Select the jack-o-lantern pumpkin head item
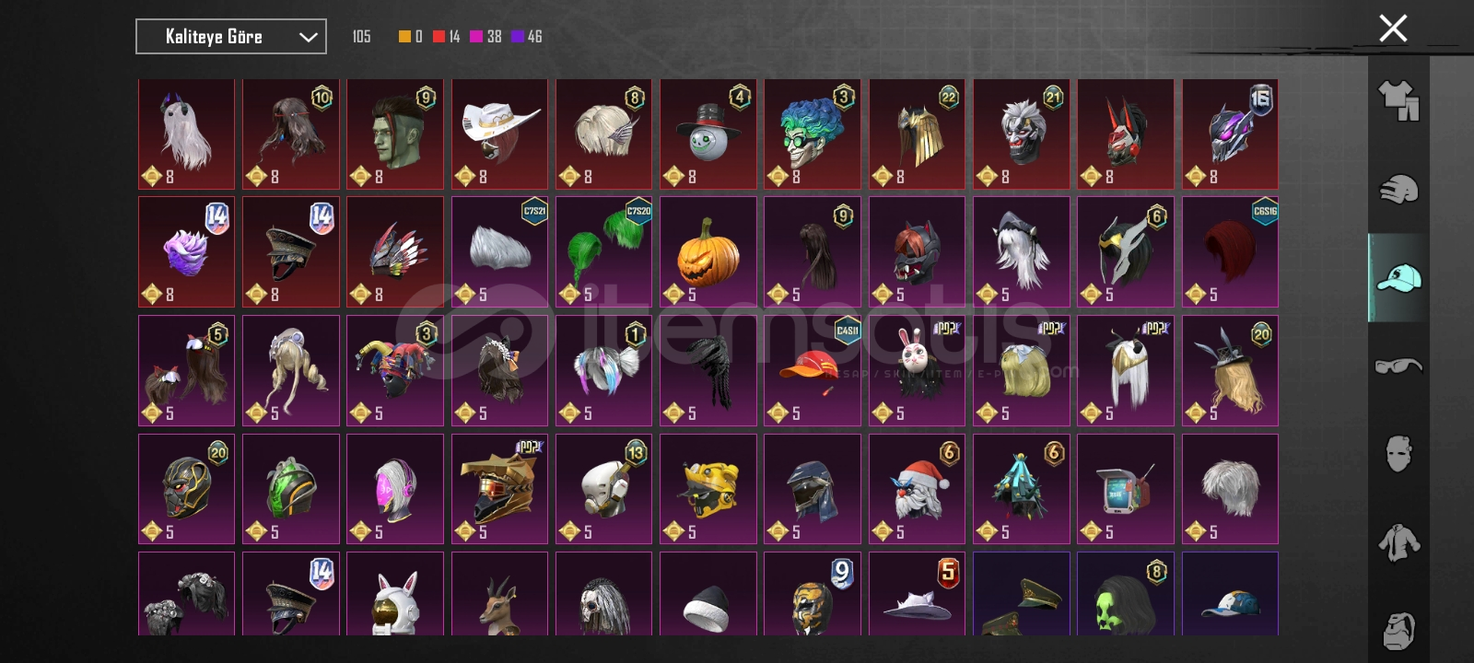The image size is (1474, 663). 708,251
